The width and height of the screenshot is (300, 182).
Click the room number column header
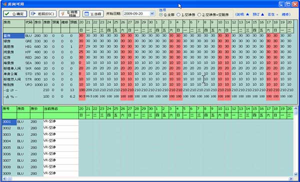tap(9, 109)
